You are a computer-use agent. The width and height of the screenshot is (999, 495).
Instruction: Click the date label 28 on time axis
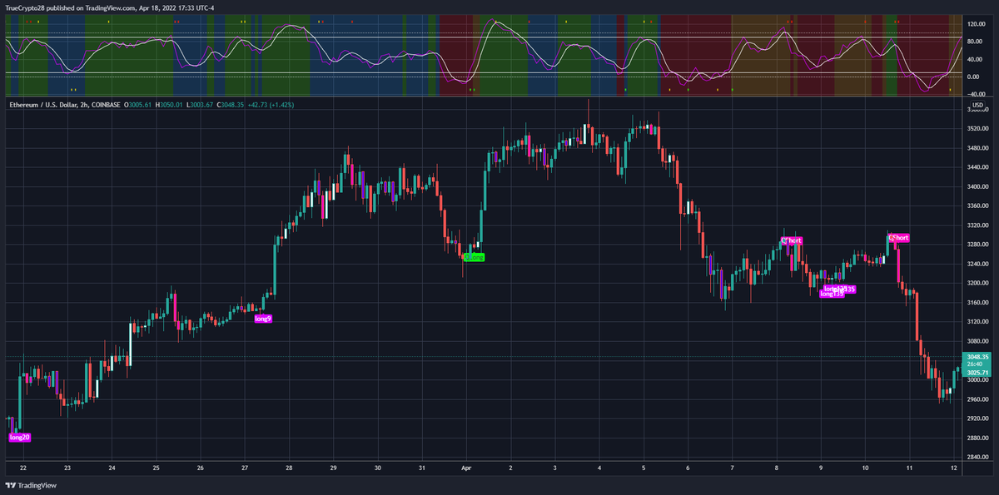pos(289,468)
